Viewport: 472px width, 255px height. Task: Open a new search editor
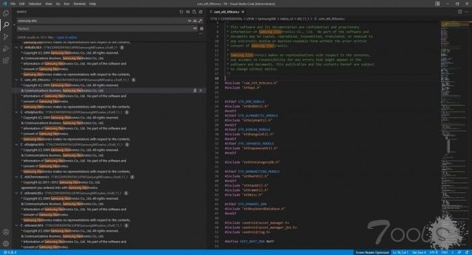click(194, 11)
